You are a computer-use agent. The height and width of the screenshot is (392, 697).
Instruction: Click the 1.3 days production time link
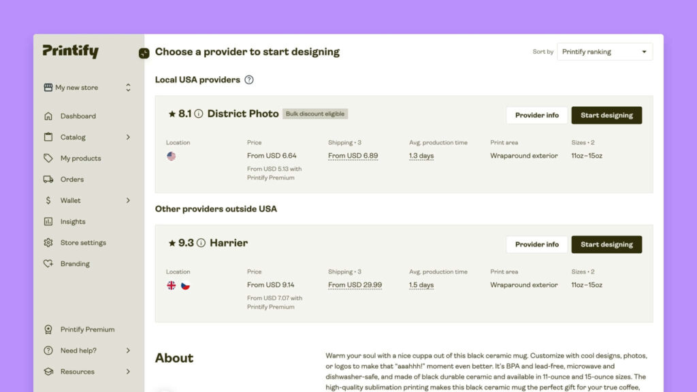click(421, 156)
